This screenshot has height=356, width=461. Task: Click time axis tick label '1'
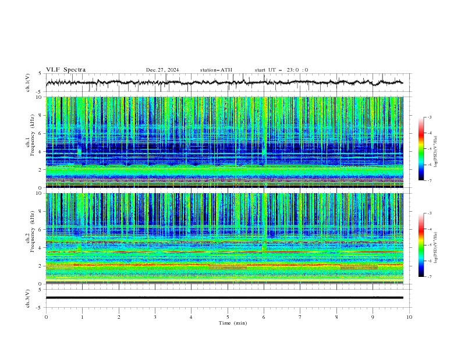pos(83,317)
